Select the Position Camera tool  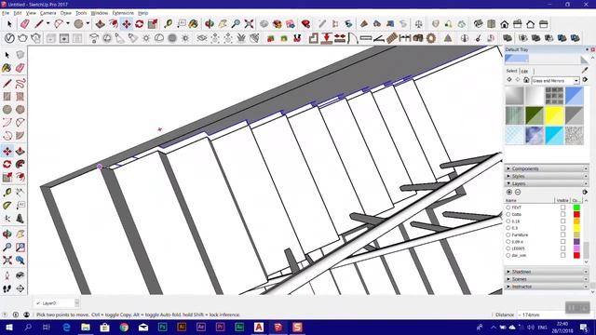[x=7, y=275]
